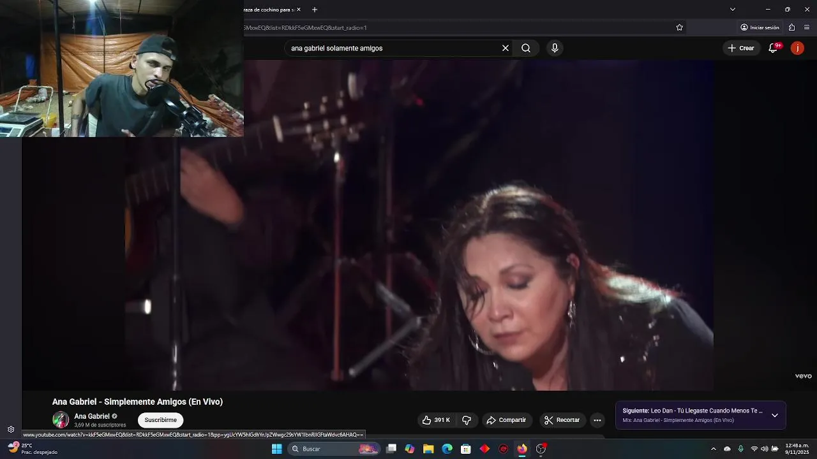This screenshot has height=459, width=817.
Task: Open the Ana Gabriel channel name link
Action: [92, 416]
